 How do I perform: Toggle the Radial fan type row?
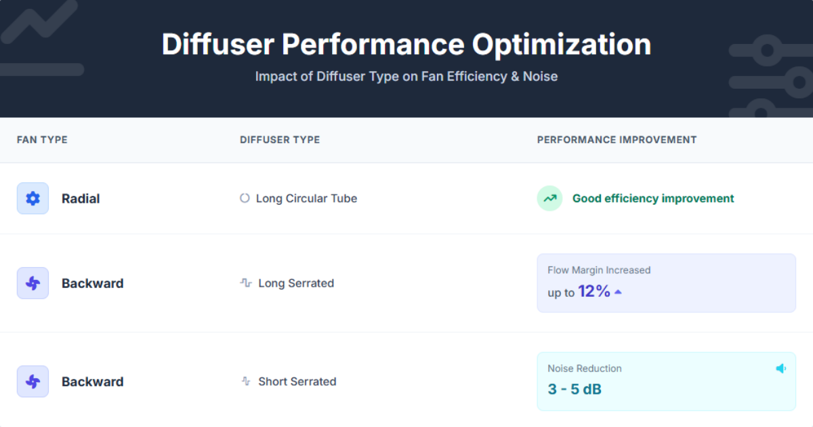tap(80, 198)
